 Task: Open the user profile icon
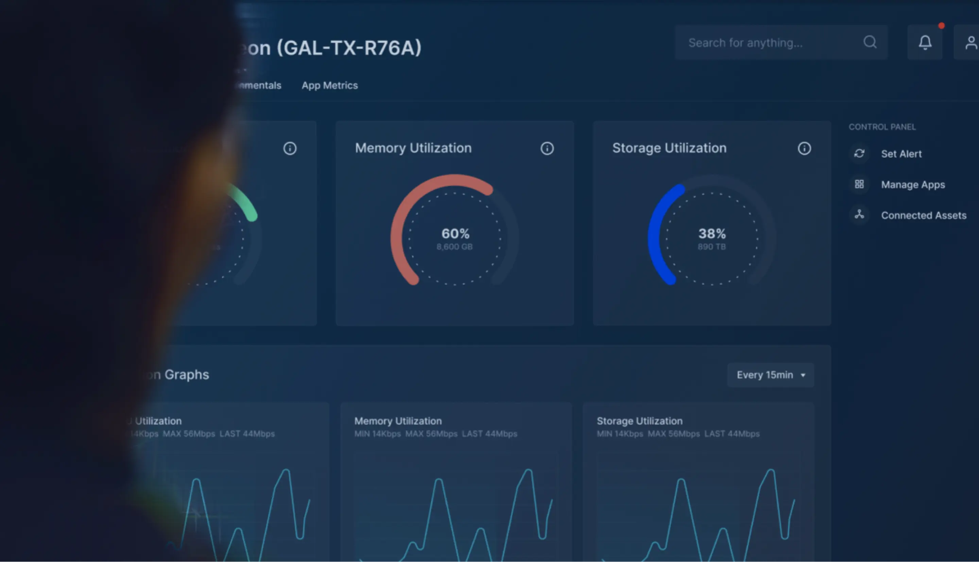click(x=971, y=42)
